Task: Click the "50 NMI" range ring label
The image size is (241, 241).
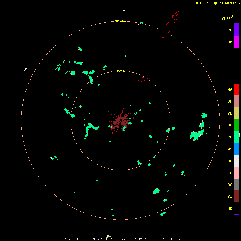Action: tap(120, 71)
